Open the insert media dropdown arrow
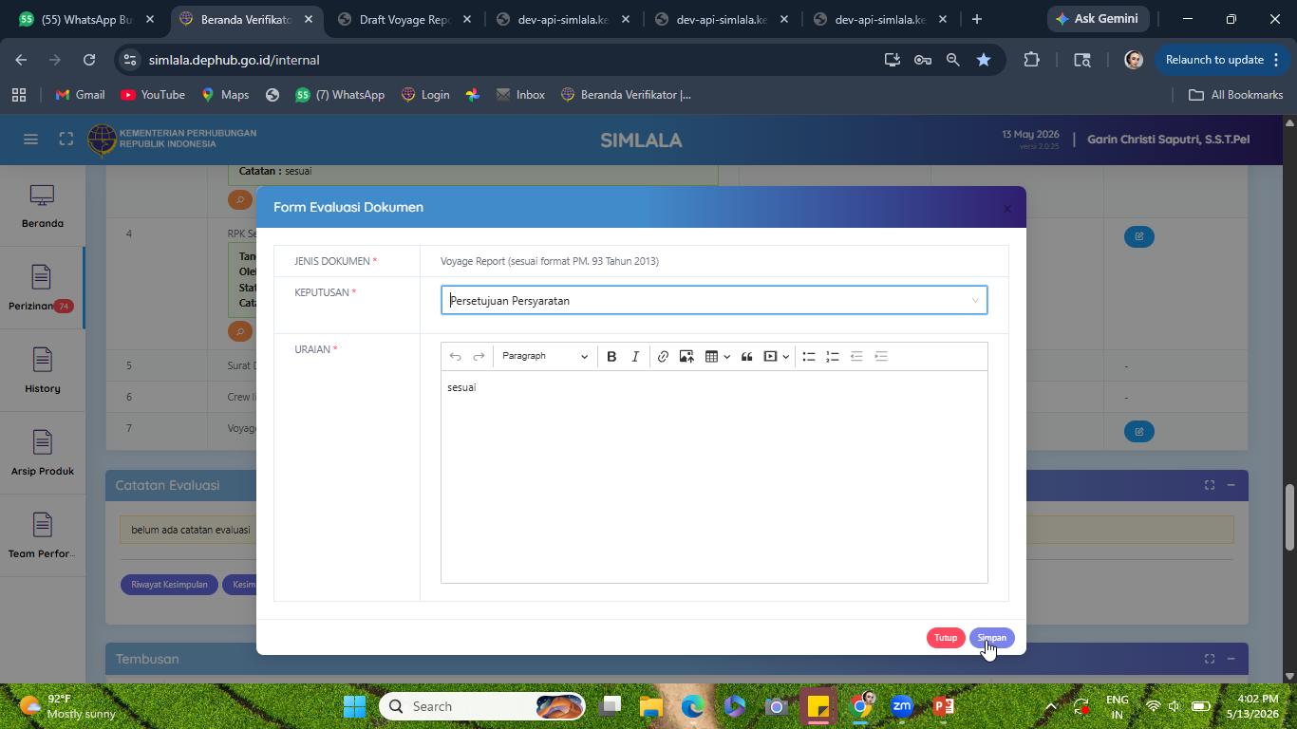Viewport: 1297px width, 729px height. pos(786,357)
